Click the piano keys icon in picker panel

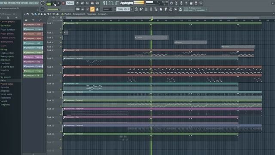(26, 20)
